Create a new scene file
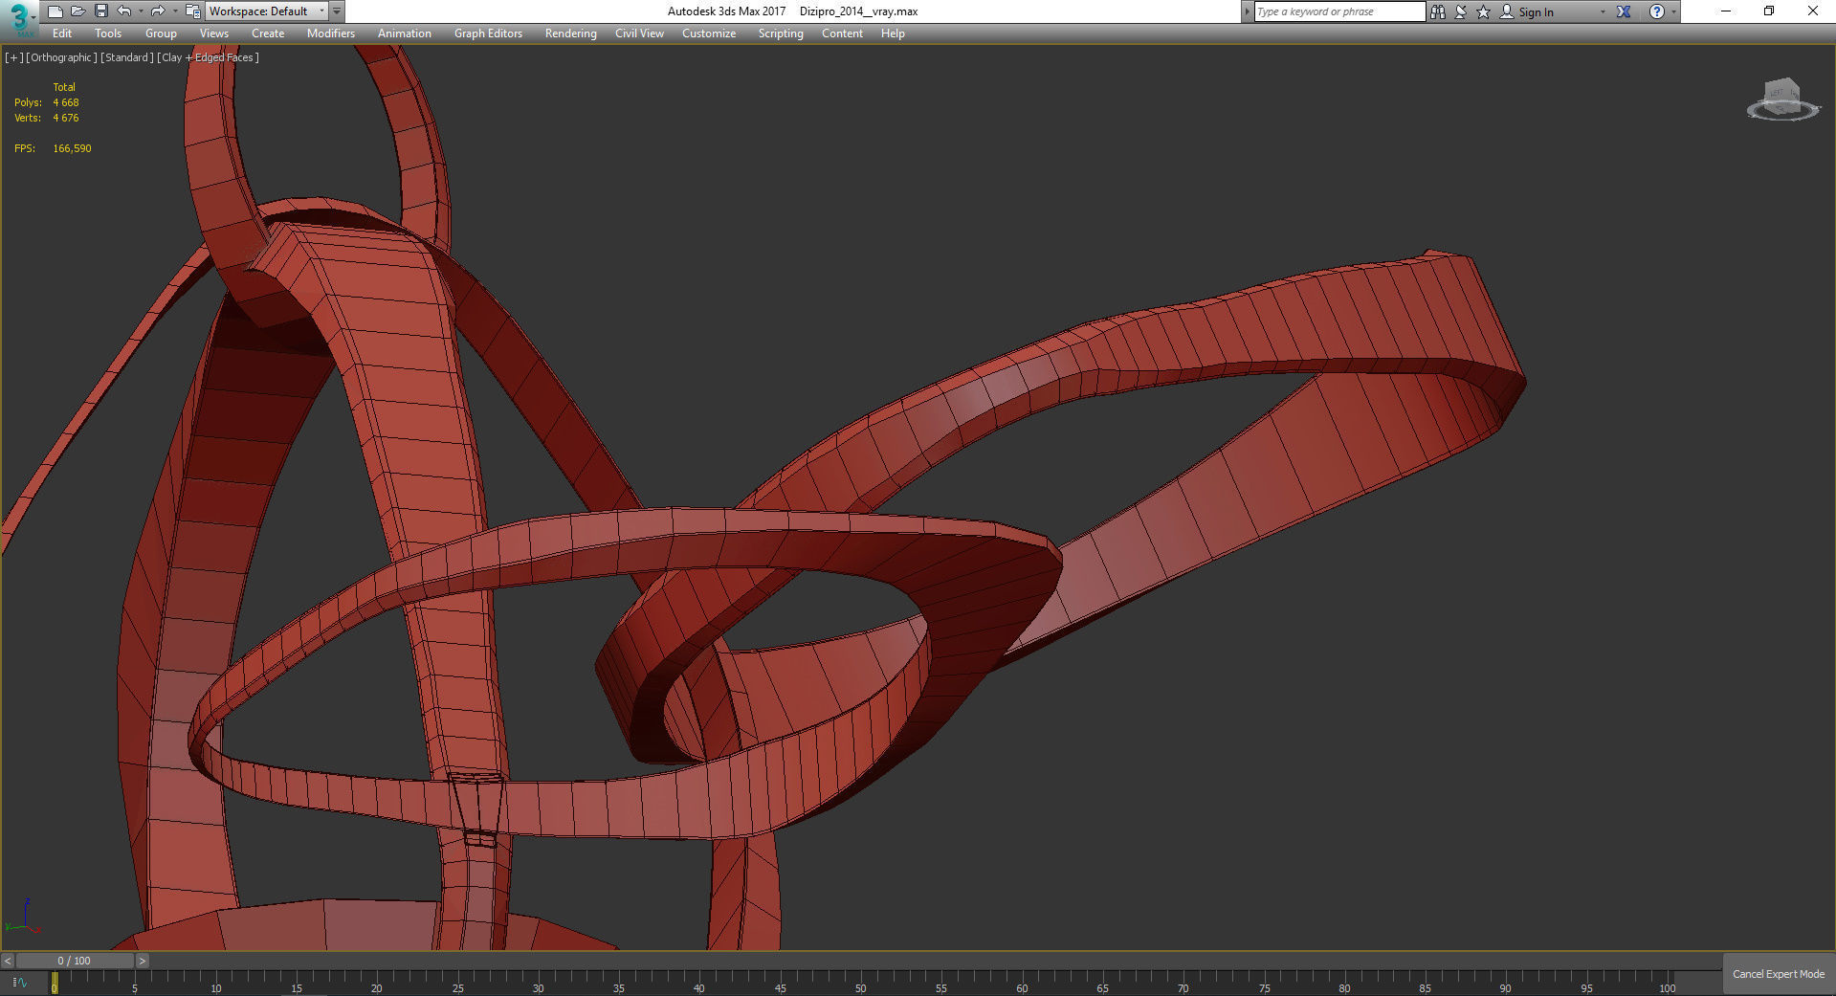1836x996 pixels. [x=55, y=11]
